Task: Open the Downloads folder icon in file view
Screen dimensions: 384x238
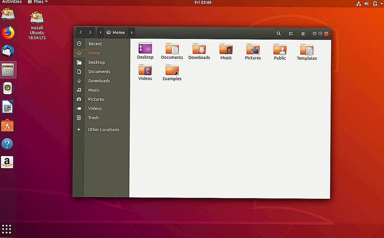Action: (x=199, y=48)
